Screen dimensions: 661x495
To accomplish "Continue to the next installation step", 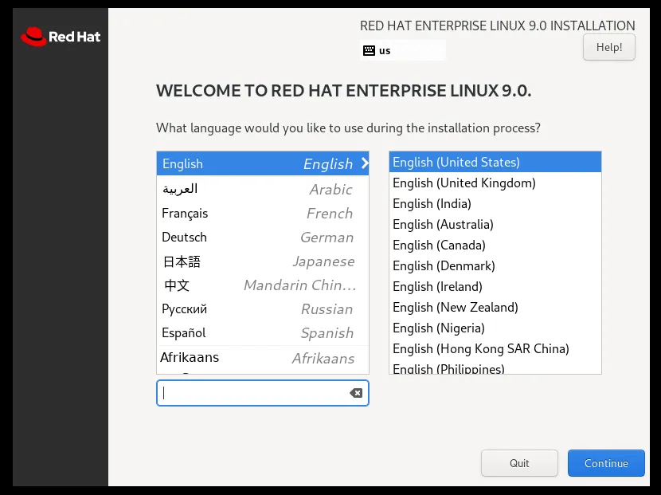I will pyautogui.click(x=606, y=463).
